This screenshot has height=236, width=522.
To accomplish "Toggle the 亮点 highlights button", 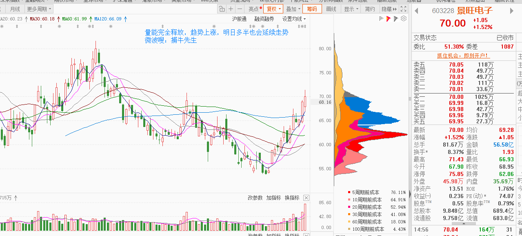I will (x=255, y=9).
